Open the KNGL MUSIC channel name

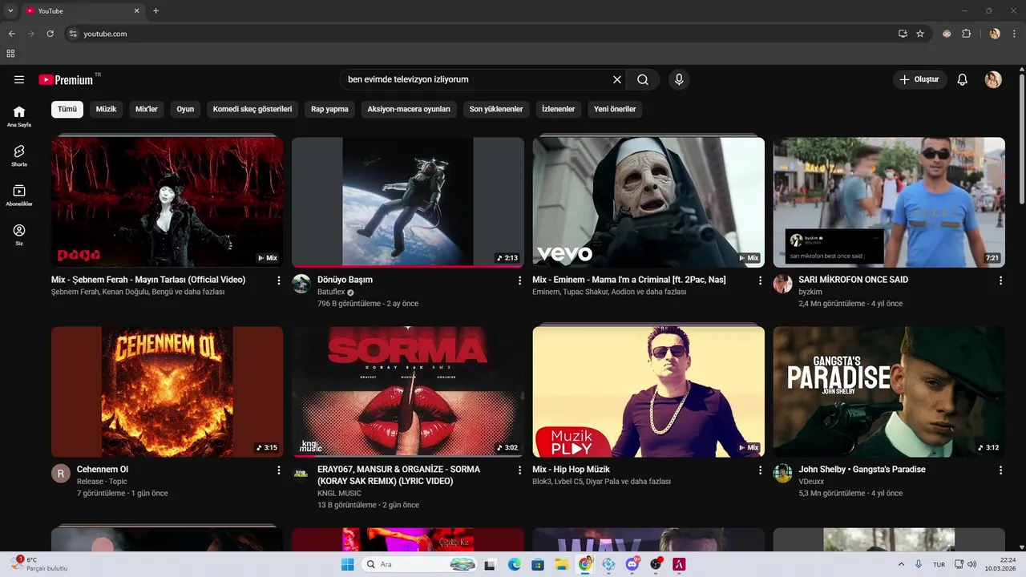point(339,493)
